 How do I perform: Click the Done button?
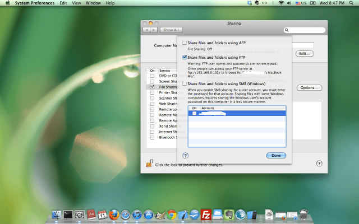276,155
